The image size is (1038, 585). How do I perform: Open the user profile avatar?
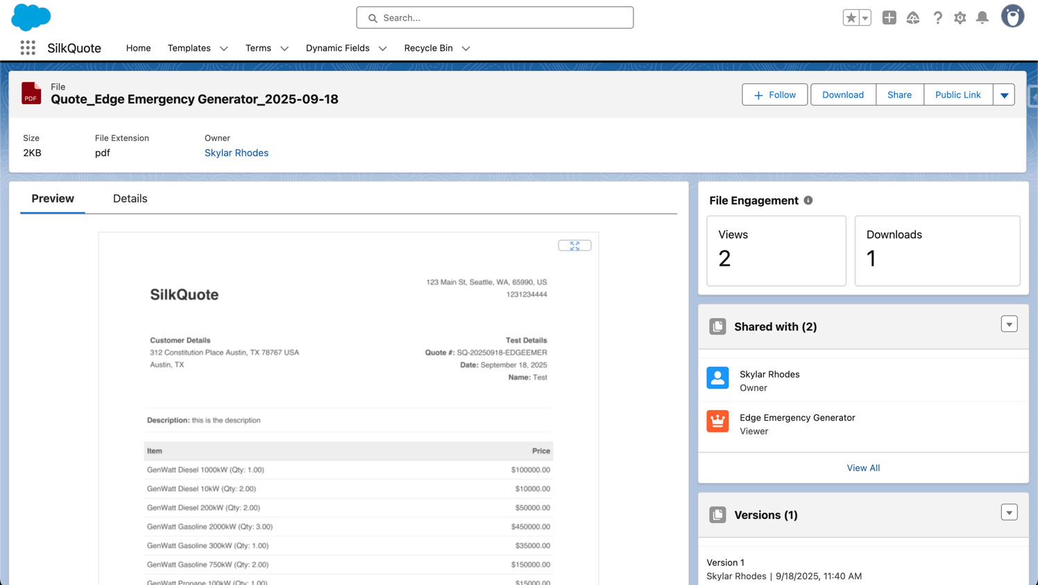point(1012,17)
